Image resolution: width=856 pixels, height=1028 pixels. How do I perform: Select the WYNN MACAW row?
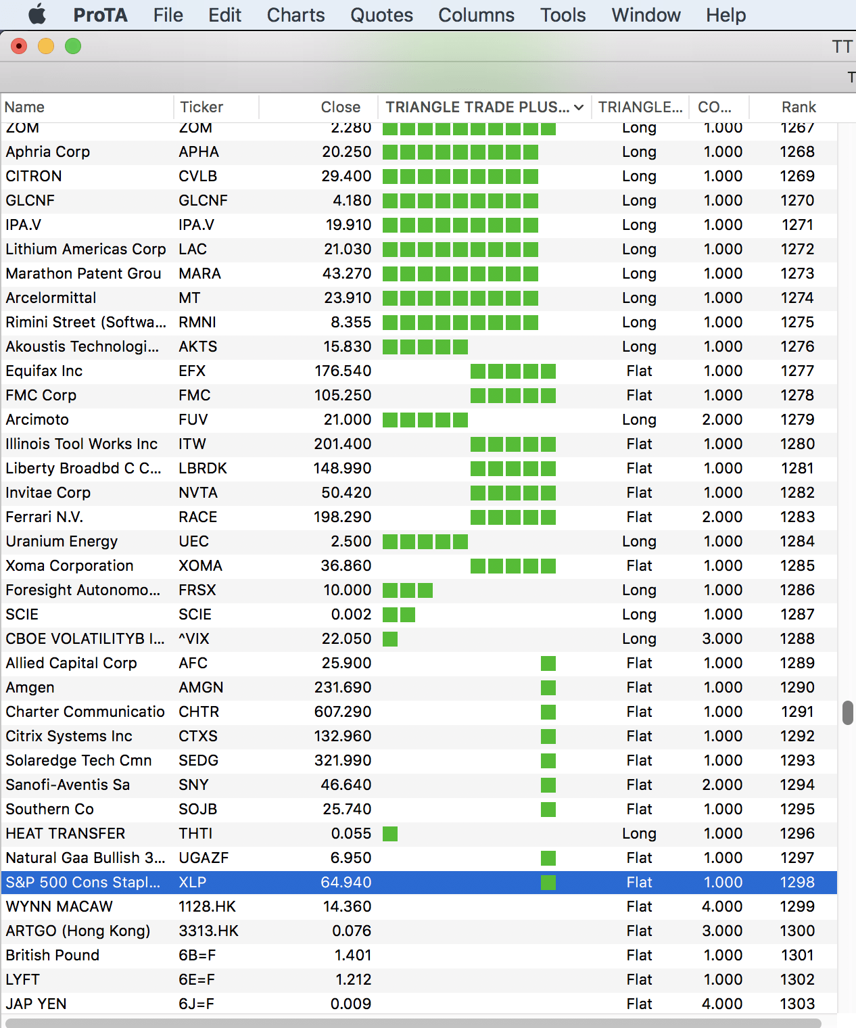[x=419, y=906]
